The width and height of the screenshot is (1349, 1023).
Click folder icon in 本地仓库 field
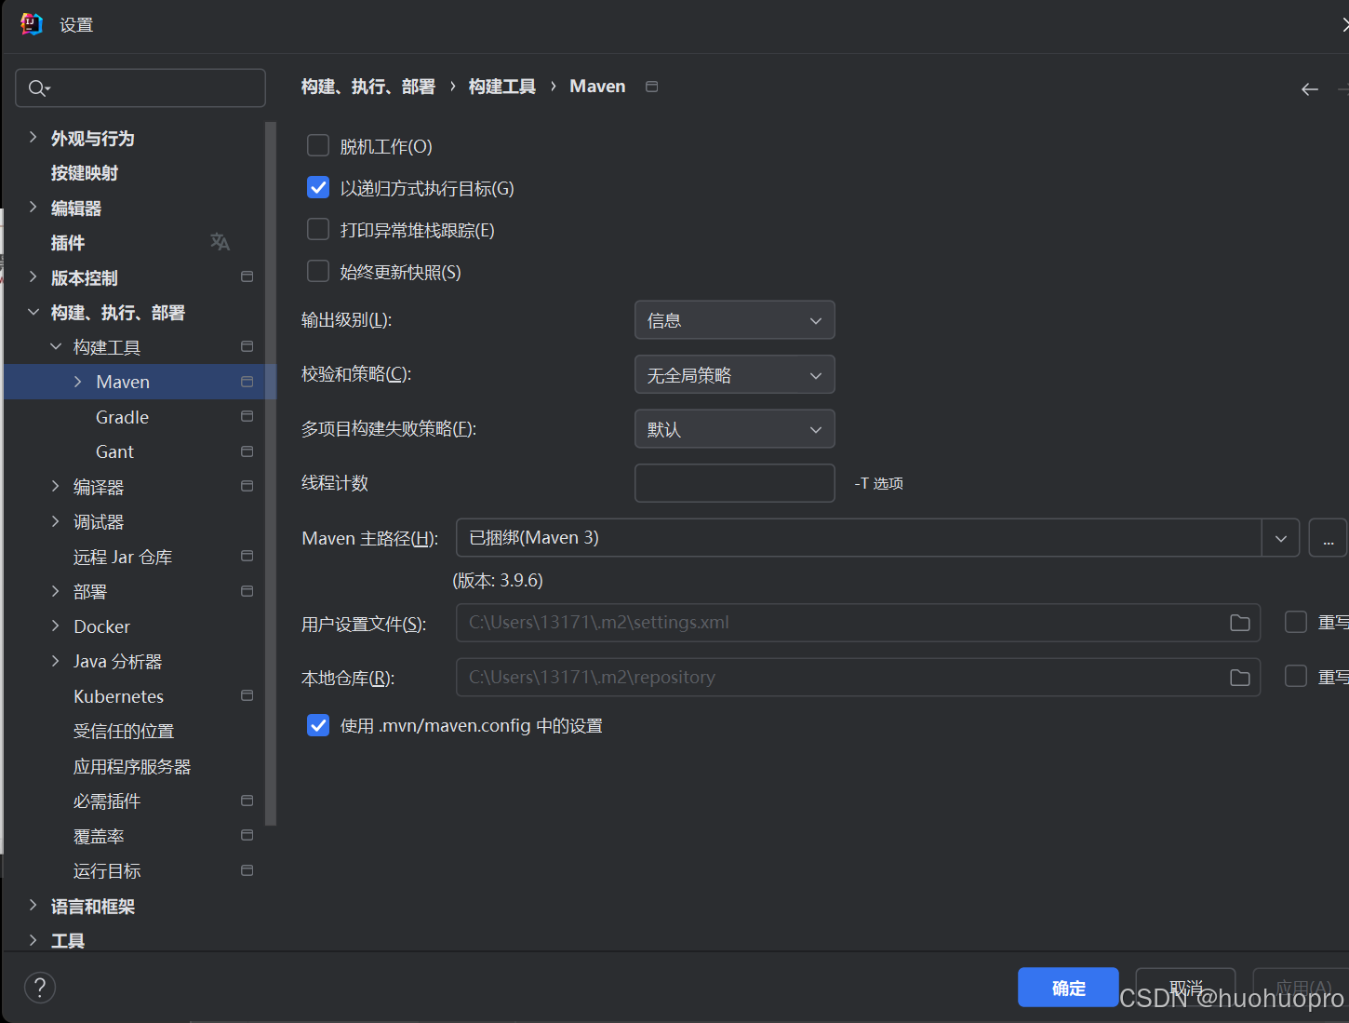coord(1240,678)
